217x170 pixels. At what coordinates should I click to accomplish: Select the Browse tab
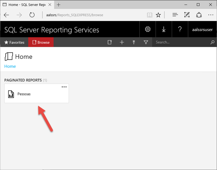41,42
